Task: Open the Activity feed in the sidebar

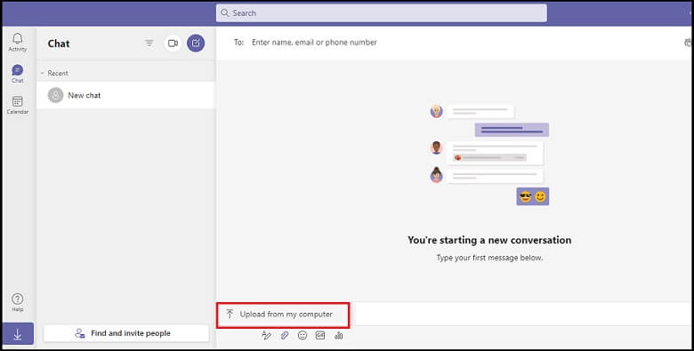Action: pos(18,43)
